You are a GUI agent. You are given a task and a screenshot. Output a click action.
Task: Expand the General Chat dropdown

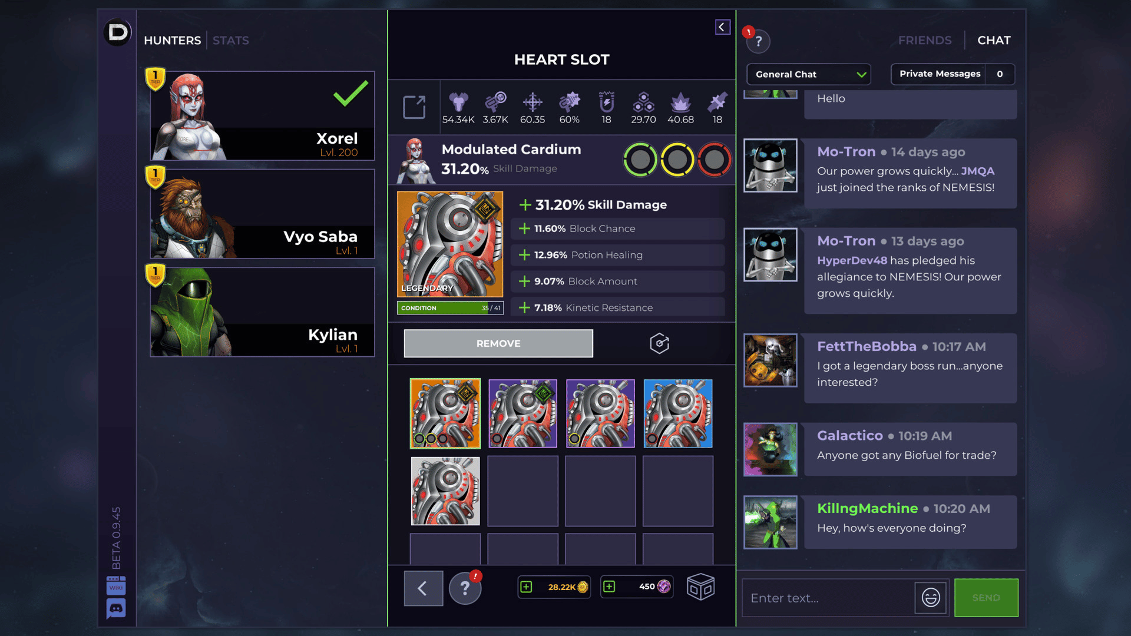pyautogui.click(x=809, y=74)
